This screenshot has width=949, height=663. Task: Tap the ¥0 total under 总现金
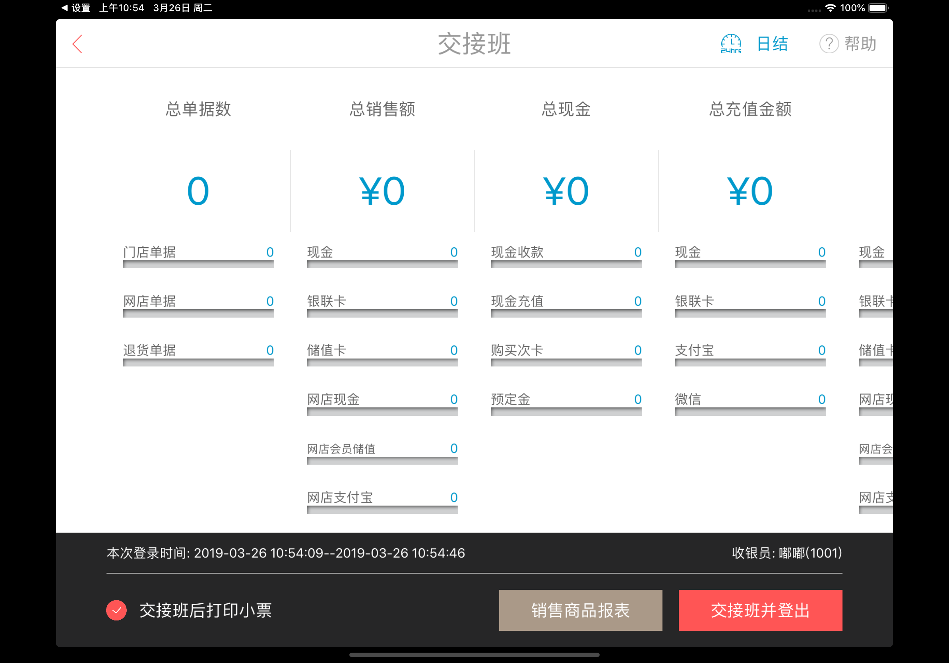[566, 191]
